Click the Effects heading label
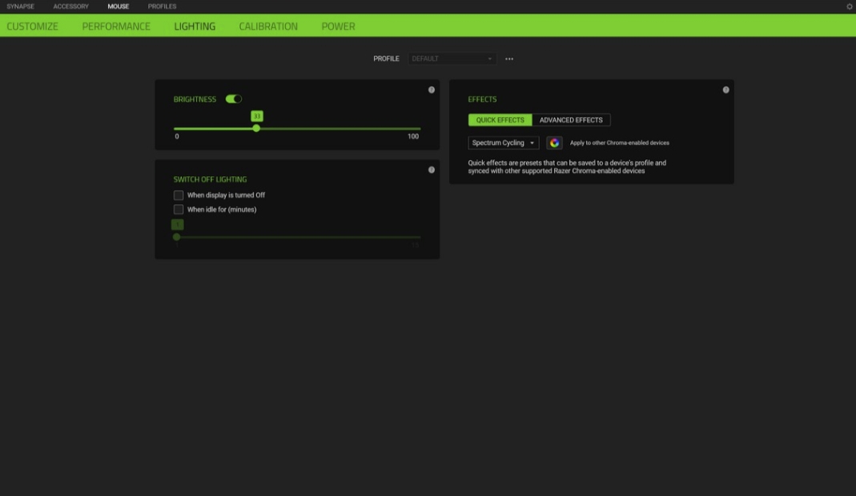Image resolution: width=856 pixels, height=496 pixels. pyautogui.click(x=482, y=99)
